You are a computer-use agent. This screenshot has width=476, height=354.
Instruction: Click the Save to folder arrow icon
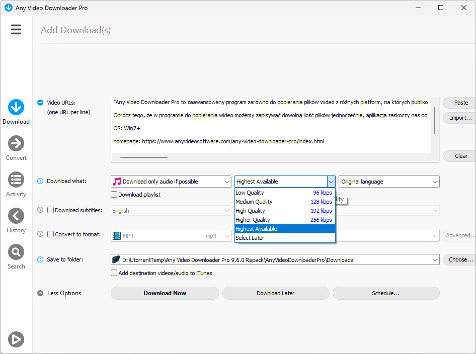point(40,259)
